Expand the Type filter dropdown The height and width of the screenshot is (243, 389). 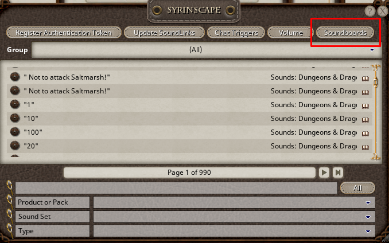(368, 232)
